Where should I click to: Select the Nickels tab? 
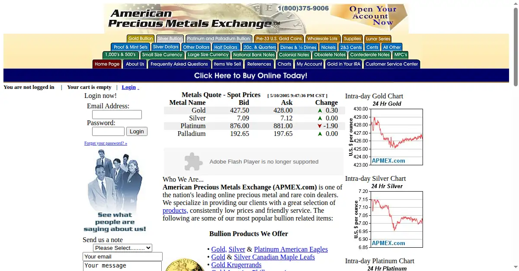(x=329, y=47)
